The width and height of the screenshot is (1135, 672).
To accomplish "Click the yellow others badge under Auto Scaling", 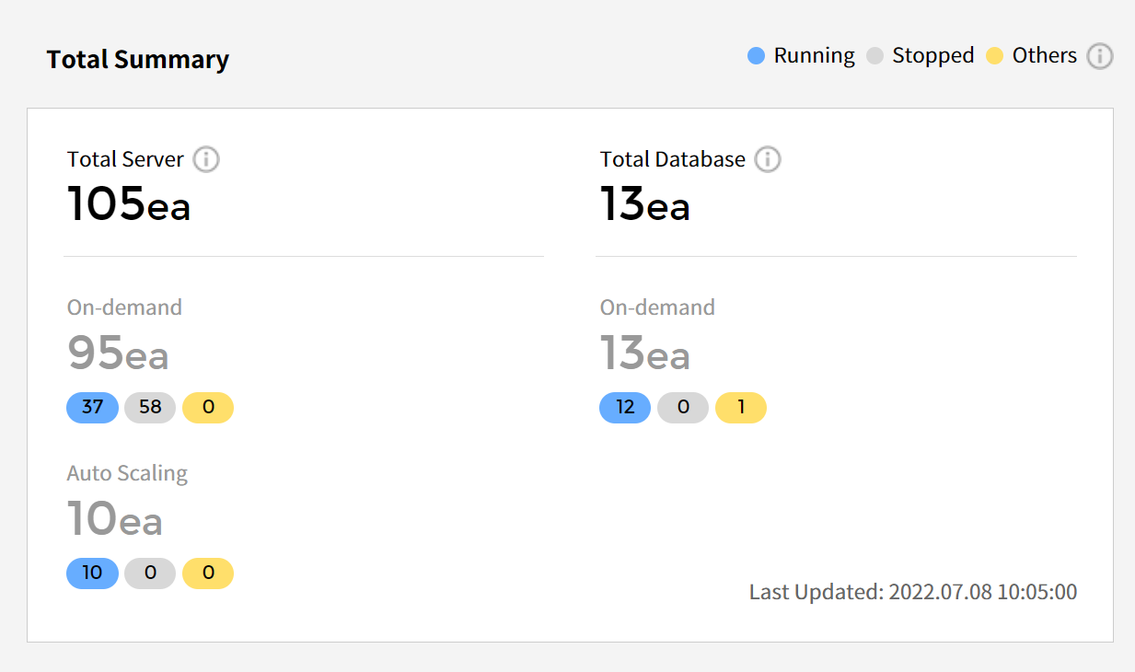I will pos(208,573).
